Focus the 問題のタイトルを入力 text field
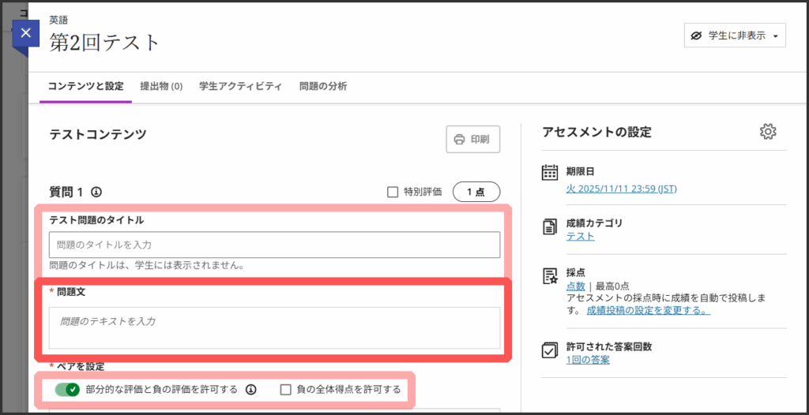The height and width of the screenshot is (415, 809). coord(274,245)
